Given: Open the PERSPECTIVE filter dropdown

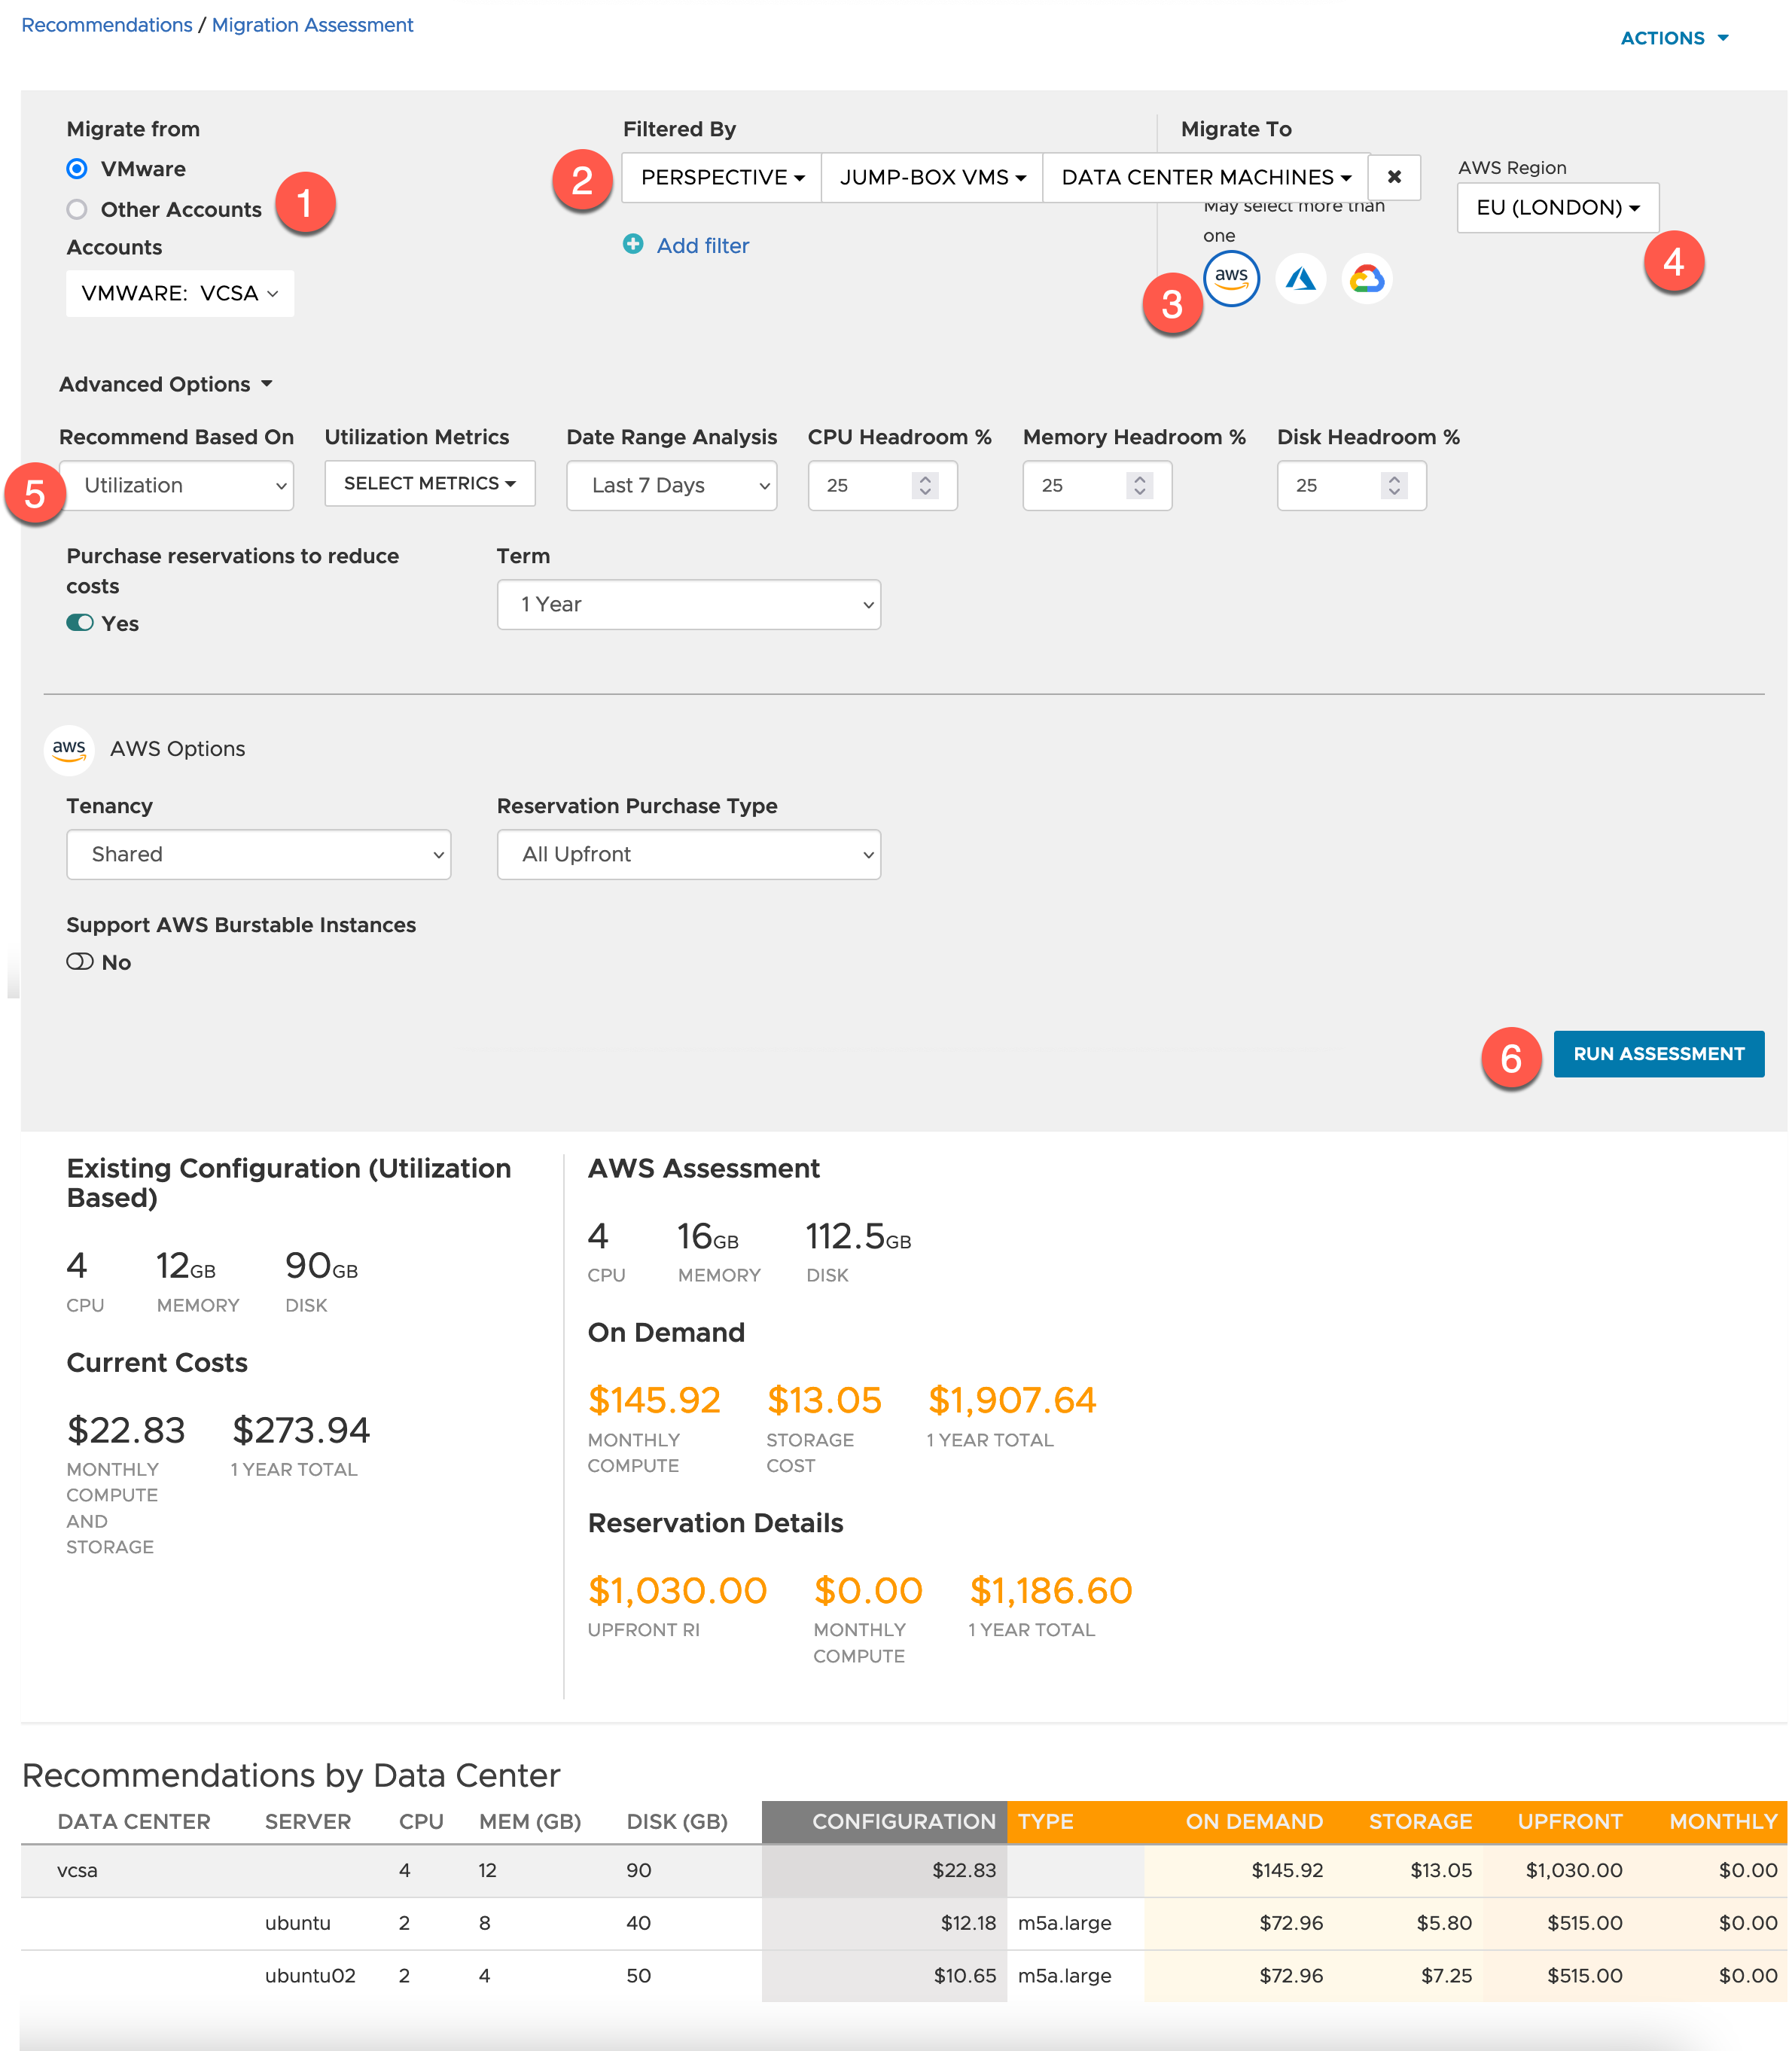Looking at the screenshot, I should (722, 177).
